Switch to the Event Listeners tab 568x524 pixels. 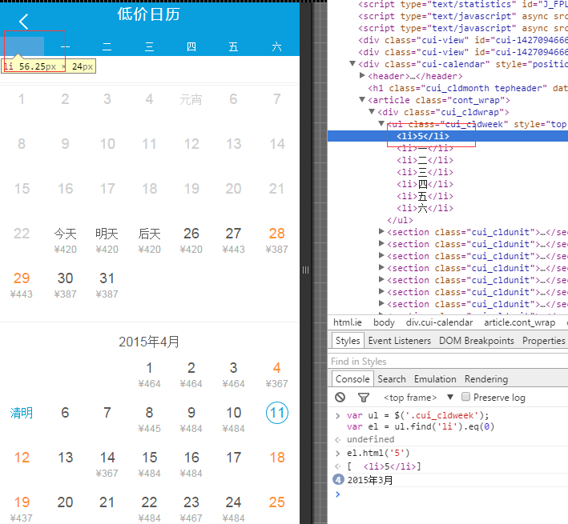tap(400, 341)
